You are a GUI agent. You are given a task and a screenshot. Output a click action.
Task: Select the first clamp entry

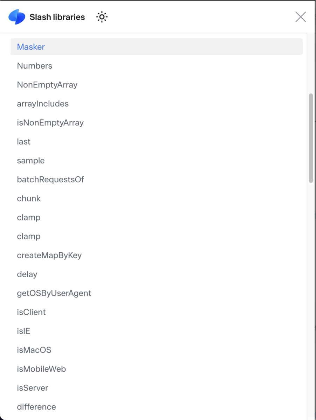click(x=28, y=217)
